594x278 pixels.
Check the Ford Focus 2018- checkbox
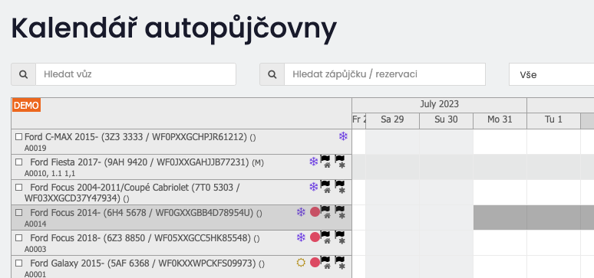[x=18, y=237]
